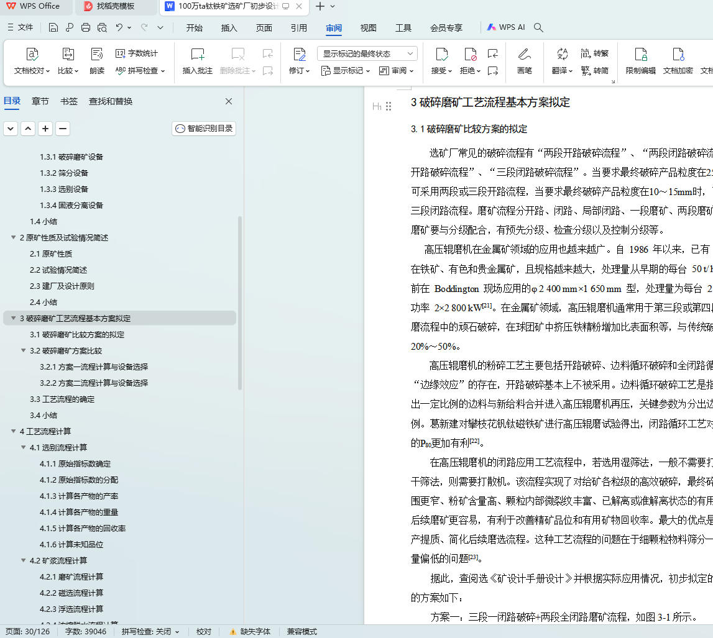Image resolution: width=713 pixels, height=638 pixels.
Task: Click 翻译 translate icon
Action: [562, 61]
